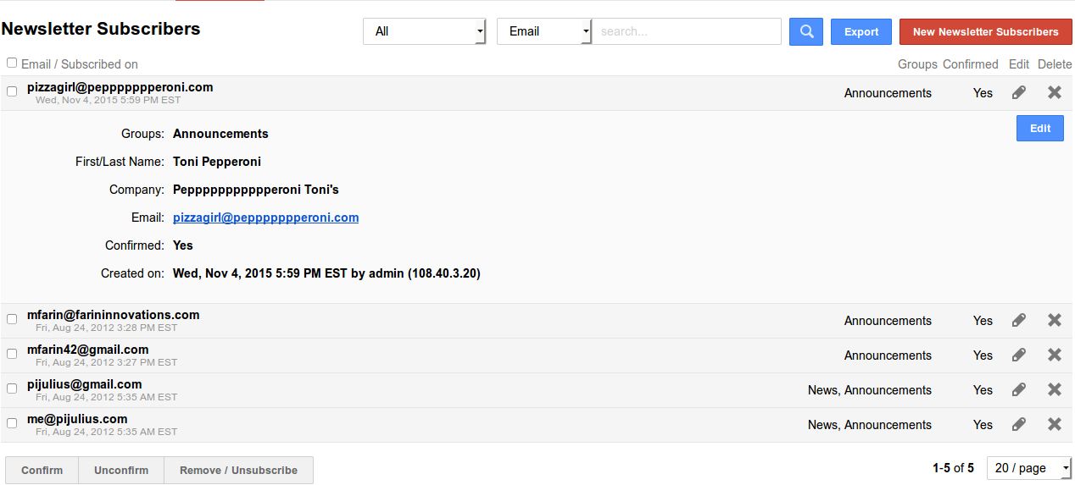
Task: Edit pizzagirl subscriber via pencil icon
Action: (1019, 93)
